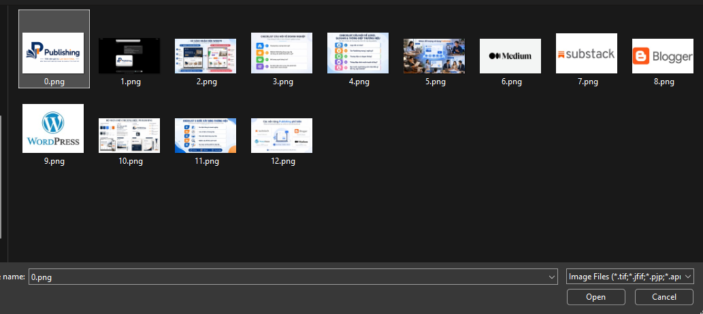Pick the 3.png checklist thumbnail
The image size is (703, 314).
[x=282, y=53]
